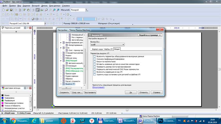Expand the Выдача УП tree node
Screen dimensions: 221x124
(61, 84)
